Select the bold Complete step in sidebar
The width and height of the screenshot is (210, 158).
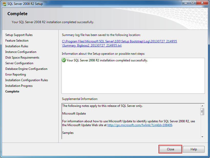12,91
